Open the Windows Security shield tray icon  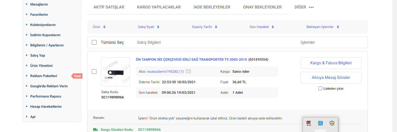point(332,123)
